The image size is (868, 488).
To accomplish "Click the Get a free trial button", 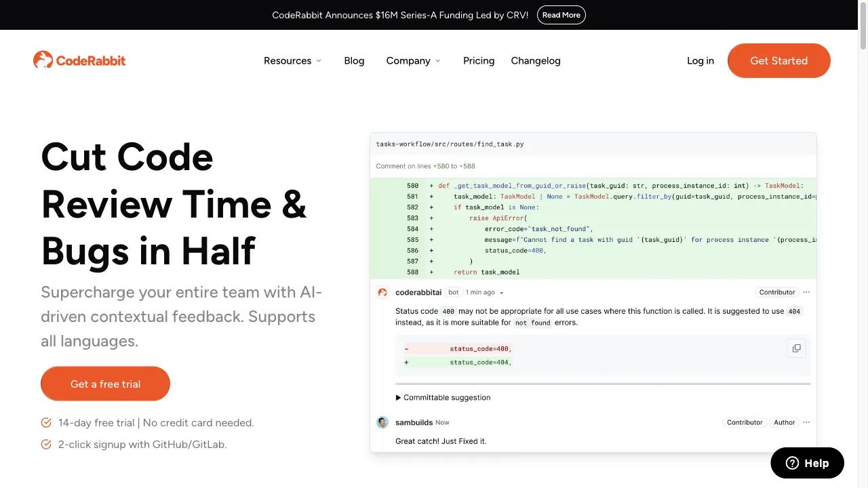I will 105,384.
